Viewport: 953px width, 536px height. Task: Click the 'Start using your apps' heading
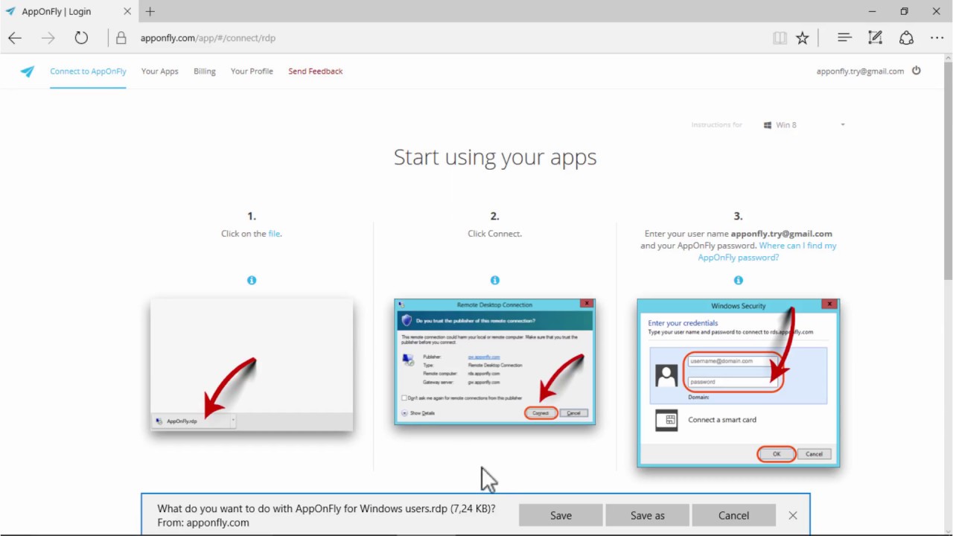point(495,157)
